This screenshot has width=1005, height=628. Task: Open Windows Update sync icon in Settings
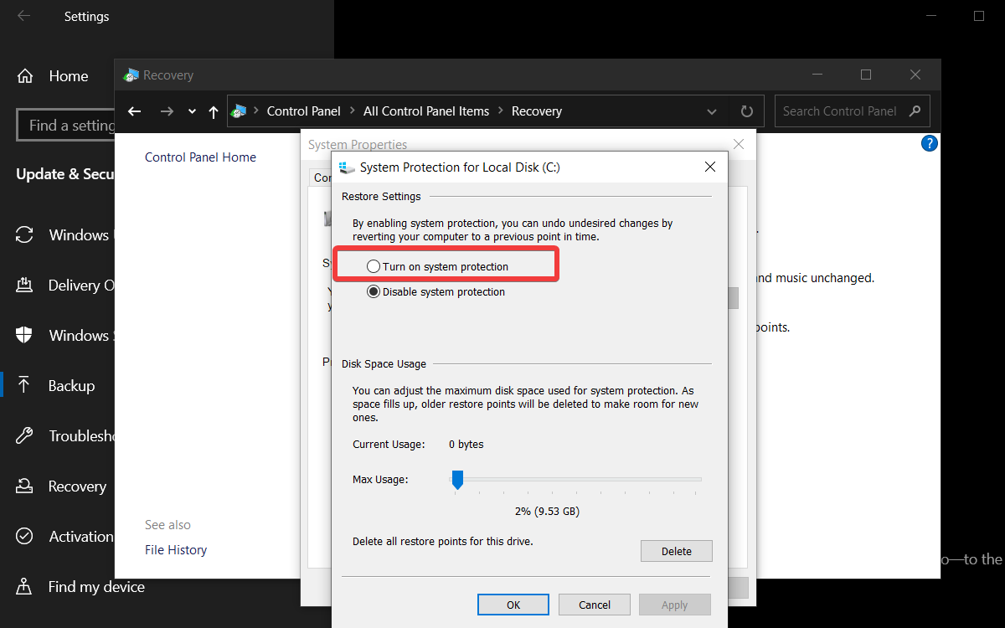tap(25, 235)
